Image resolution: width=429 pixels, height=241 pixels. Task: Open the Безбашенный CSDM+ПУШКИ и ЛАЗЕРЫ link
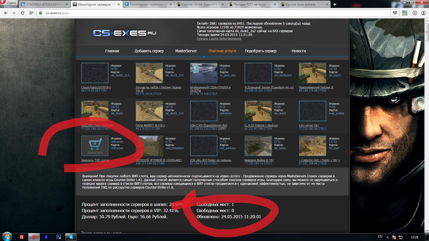[x=210, y=89]
